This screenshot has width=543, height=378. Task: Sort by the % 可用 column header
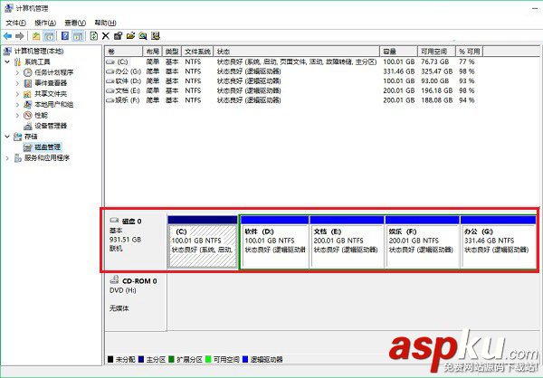pyautogui.click(x=469, y=52)
